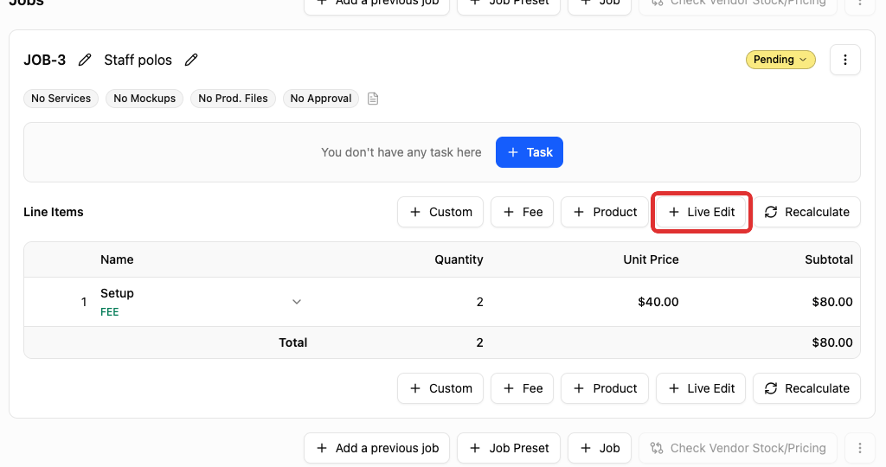Screen dimensions: 886x467
Task: Add a Custom item from lower toolbar
Action: point(440,388)
